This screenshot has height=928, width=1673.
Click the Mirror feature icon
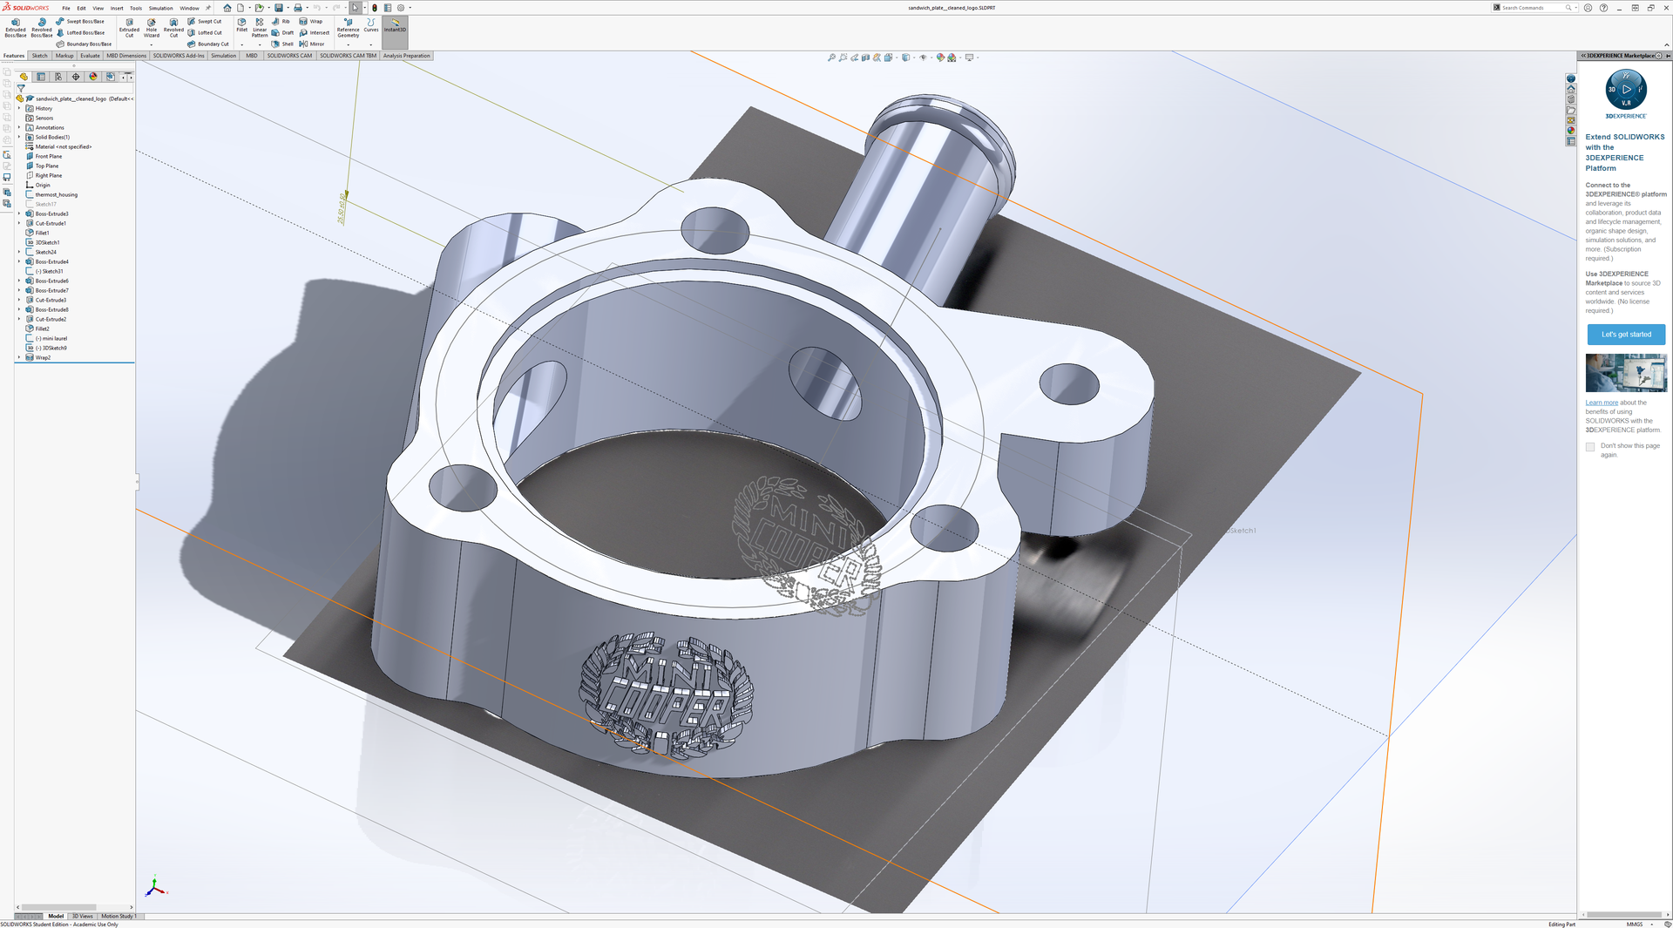pos(312,44)
